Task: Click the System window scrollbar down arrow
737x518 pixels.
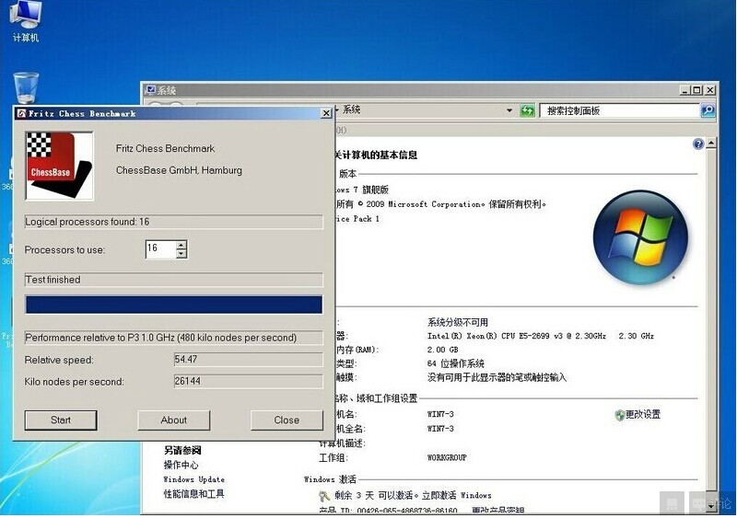Action: pos(711,507)
